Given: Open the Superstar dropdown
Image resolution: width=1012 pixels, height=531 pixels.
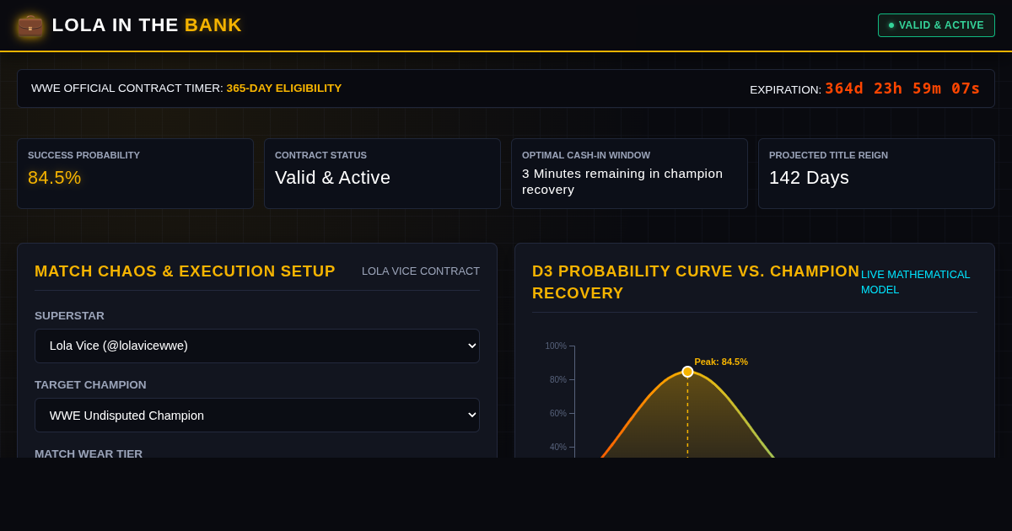Looking at the screenshot, I should tap(257, 346).
